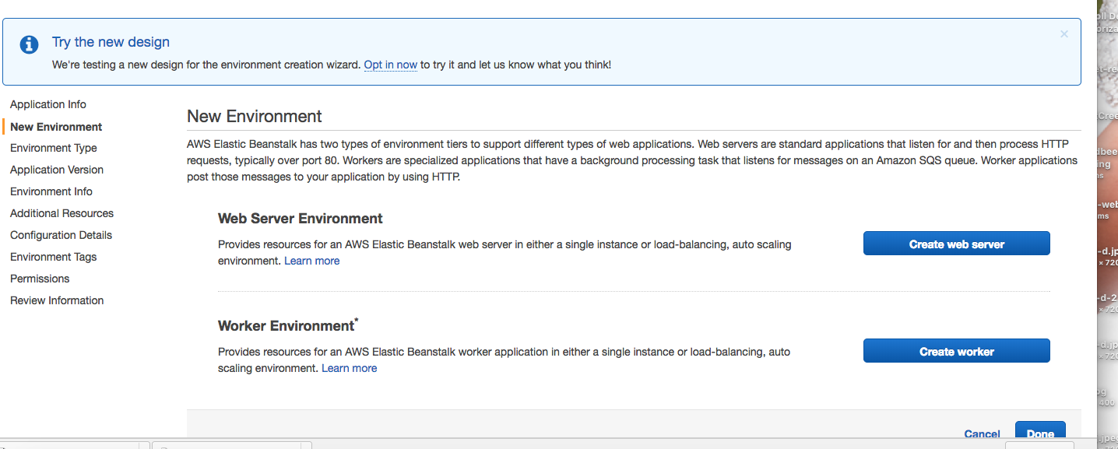The image size is (1118, 449).
Task: Open Environment Info step
Action: [x=51, y=191]
